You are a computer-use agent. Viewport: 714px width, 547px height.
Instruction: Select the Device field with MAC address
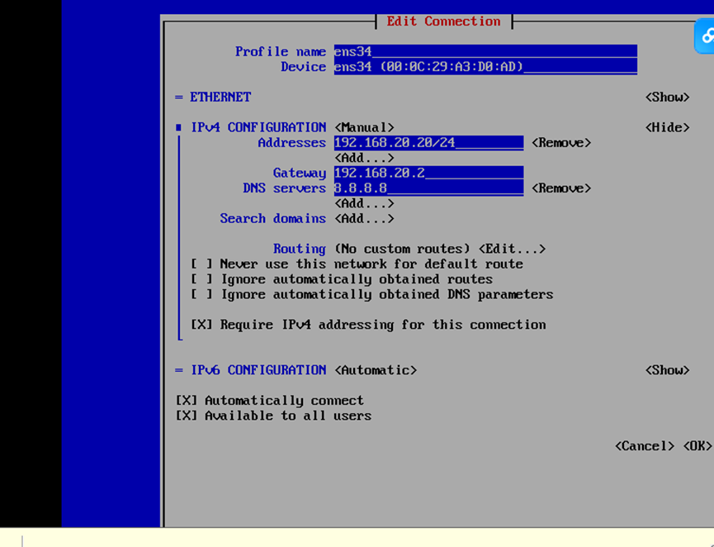click(485, 67)
